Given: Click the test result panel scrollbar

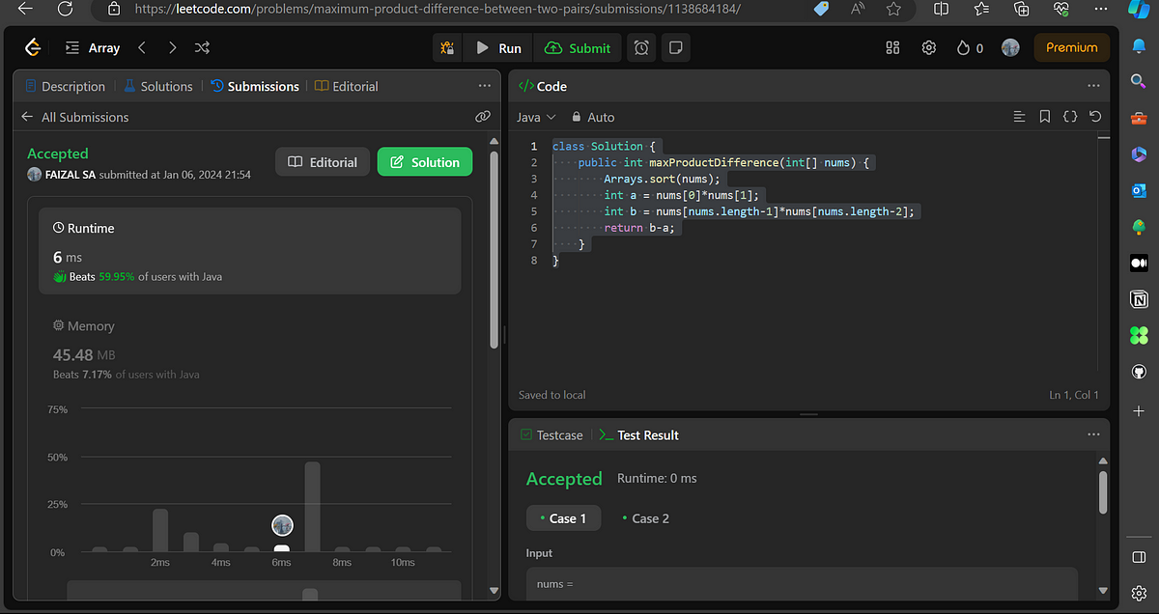Looking at the screenshot, I should pyautogui.click(x=1103, y=492).
